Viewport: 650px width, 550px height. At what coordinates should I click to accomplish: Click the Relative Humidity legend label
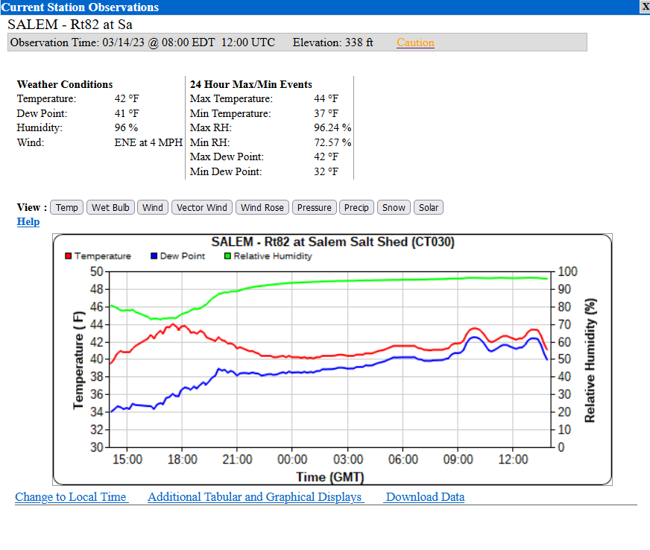273,256
